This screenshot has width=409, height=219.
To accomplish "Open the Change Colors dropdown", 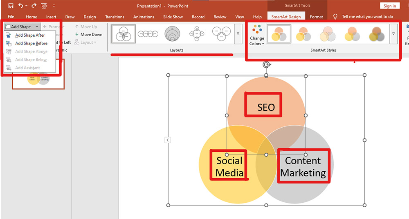I will 257,35.
